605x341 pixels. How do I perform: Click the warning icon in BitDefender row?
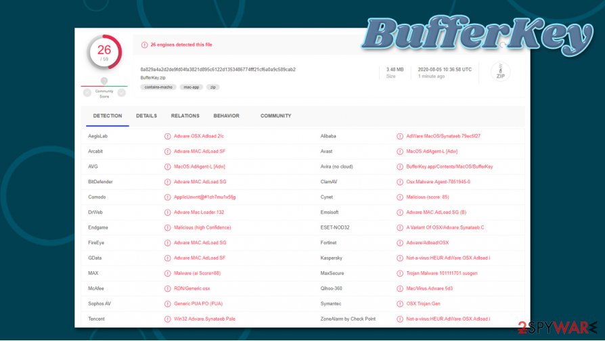tap(167, 182)
